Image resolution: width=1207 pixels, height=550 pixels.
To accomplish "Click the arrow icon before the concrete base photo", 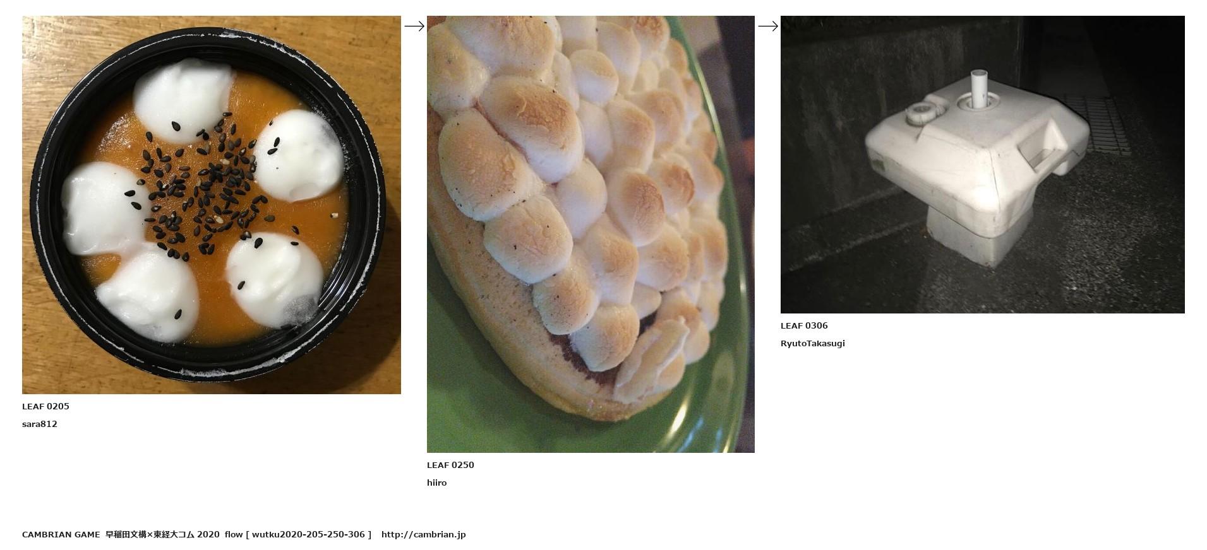I will pyautogui.click(x=768, y=26).
